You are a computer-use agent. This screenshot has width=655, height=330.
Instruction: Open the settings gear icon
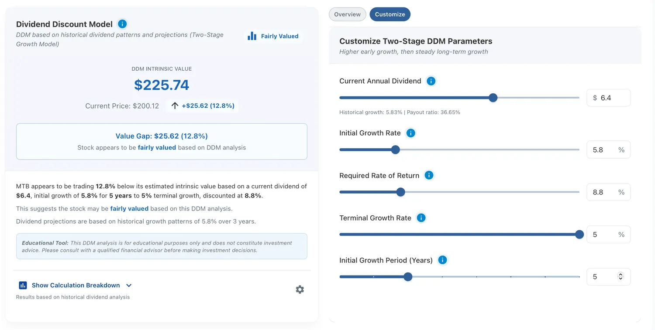point(300,289)
